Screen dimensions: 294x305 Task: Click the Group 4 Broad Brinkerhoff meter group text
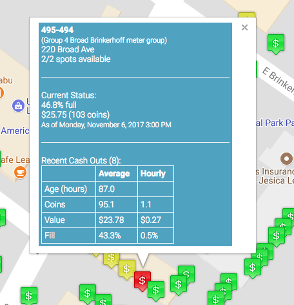[104, 40]
